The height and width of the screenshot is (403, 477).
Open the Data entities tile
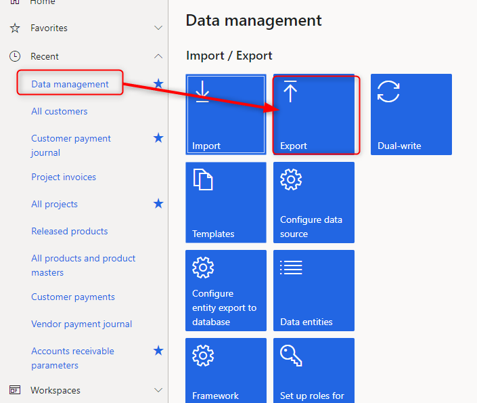[314, 290]
